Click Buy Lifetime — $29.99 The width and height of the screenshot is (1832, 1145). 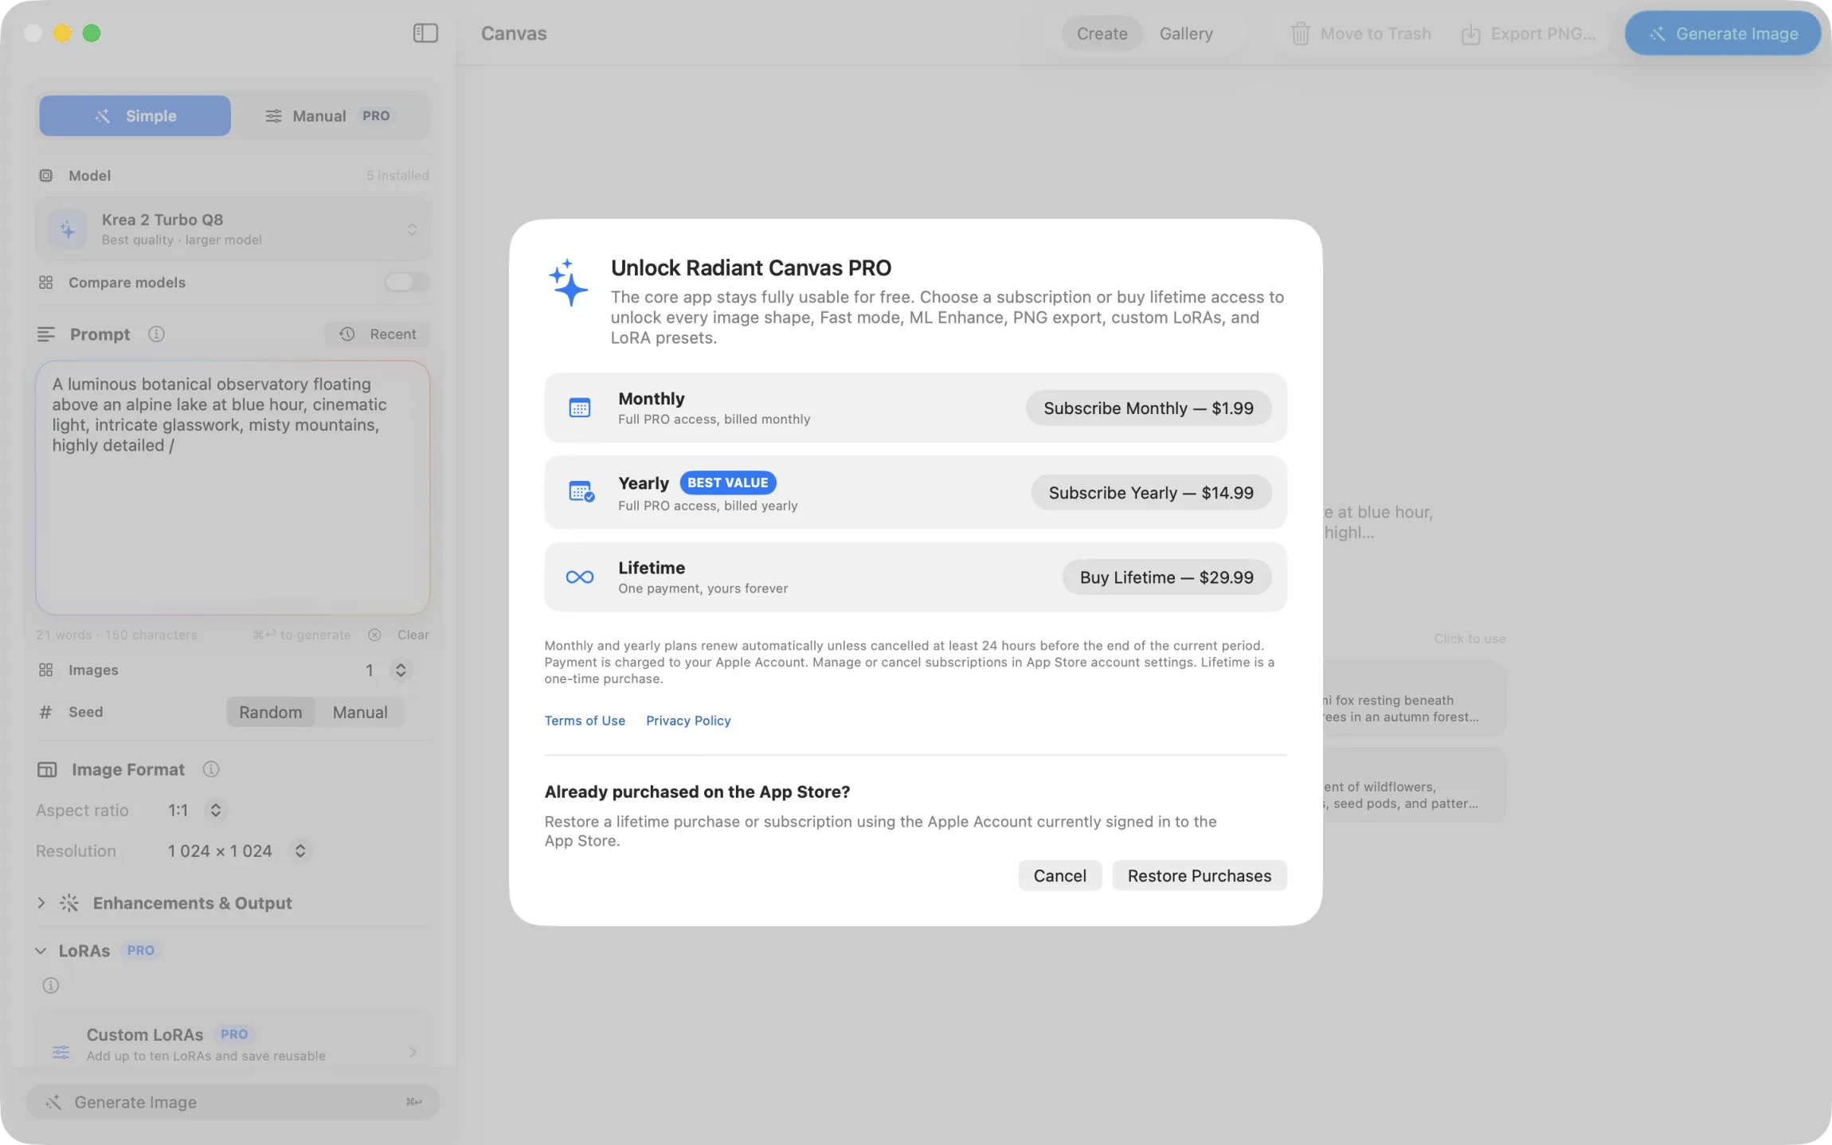tap(1167, 577)
